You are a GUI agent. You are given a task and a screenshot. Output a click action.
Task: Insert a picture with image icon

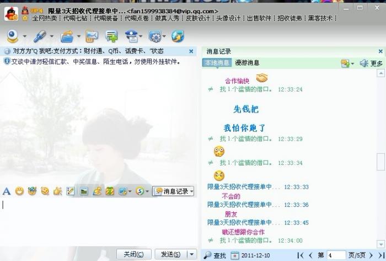pyautogui.click(x=84, y=191)
